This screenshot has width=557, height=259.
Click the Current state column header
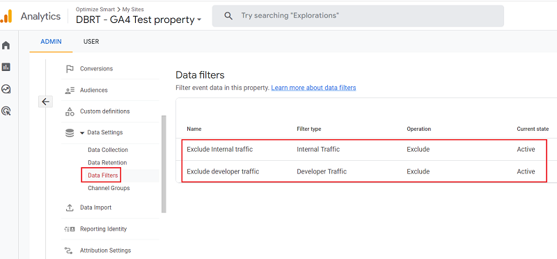pos(533,129)
